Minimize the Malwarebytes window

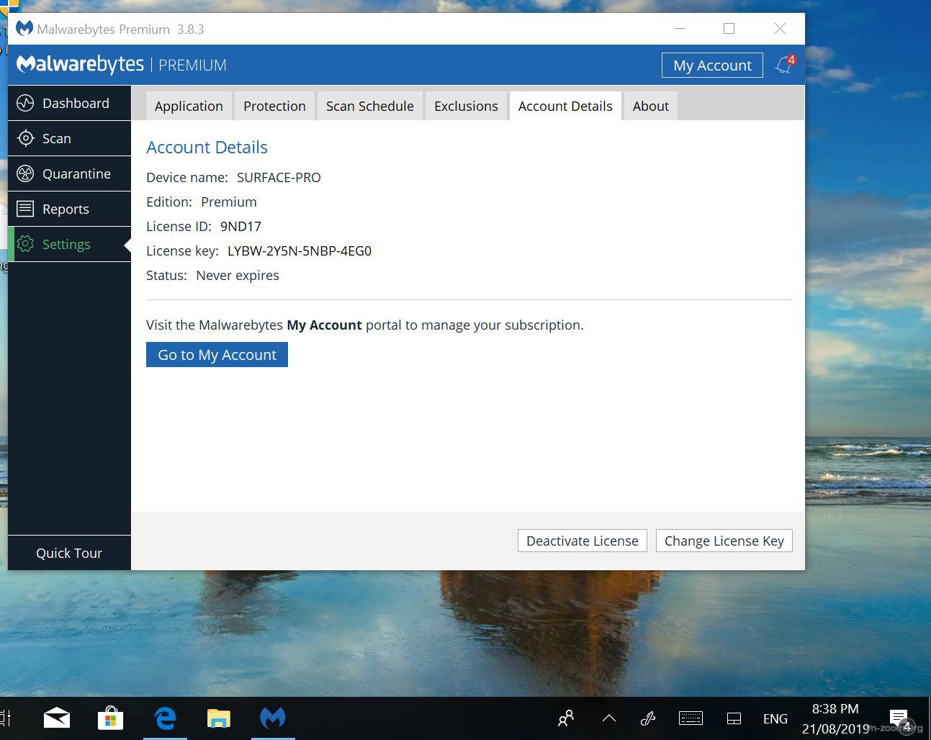coord(680,28)
